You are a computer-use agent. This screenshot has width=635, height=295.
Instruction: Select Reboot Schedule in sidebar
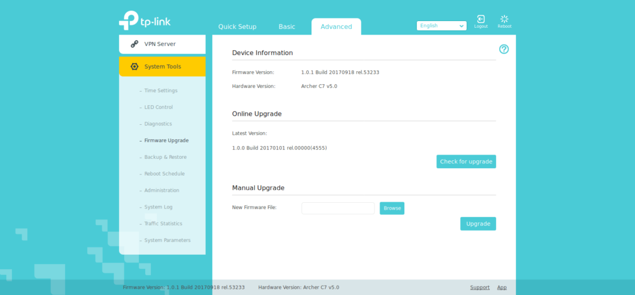(x=164, y=174)
